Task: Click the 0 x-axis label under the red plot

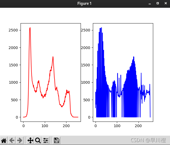Action: coord(23,126)
